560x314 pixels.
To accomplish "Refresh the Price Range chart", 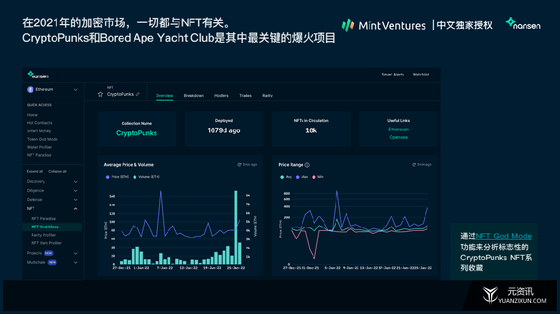I will point(414,165).
